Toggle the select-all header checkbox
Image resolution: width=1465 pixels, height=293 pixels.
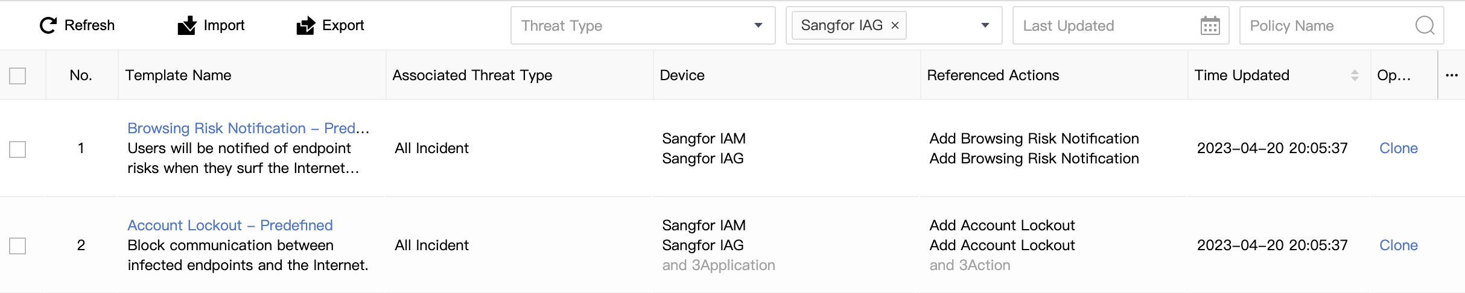(17, 76)
